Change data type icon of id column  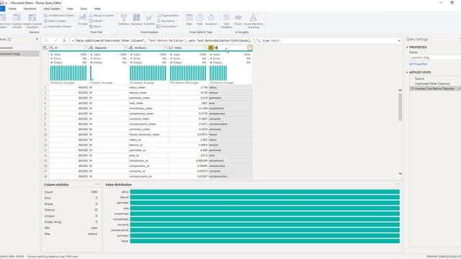(x=51, y=47)
